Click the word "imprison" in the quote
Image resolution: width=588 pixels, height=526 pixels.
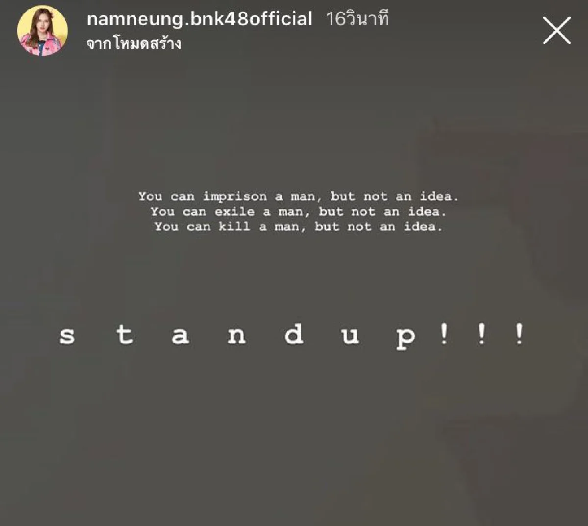click(x=235, y=197)
